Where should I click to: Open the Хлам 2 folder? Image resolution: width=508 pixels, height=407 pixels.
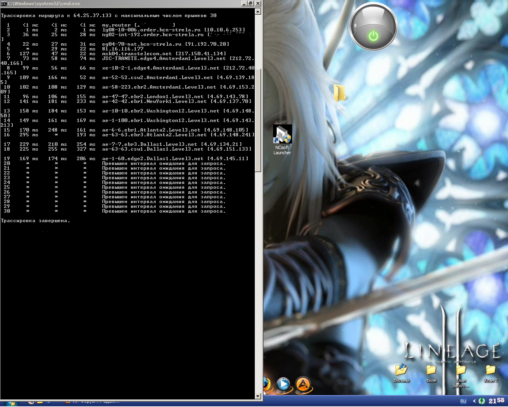pos(491,374)
